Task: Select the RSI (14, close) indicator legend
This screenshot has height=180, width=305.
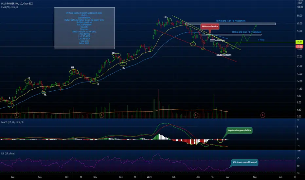Action: coord(8,153)
